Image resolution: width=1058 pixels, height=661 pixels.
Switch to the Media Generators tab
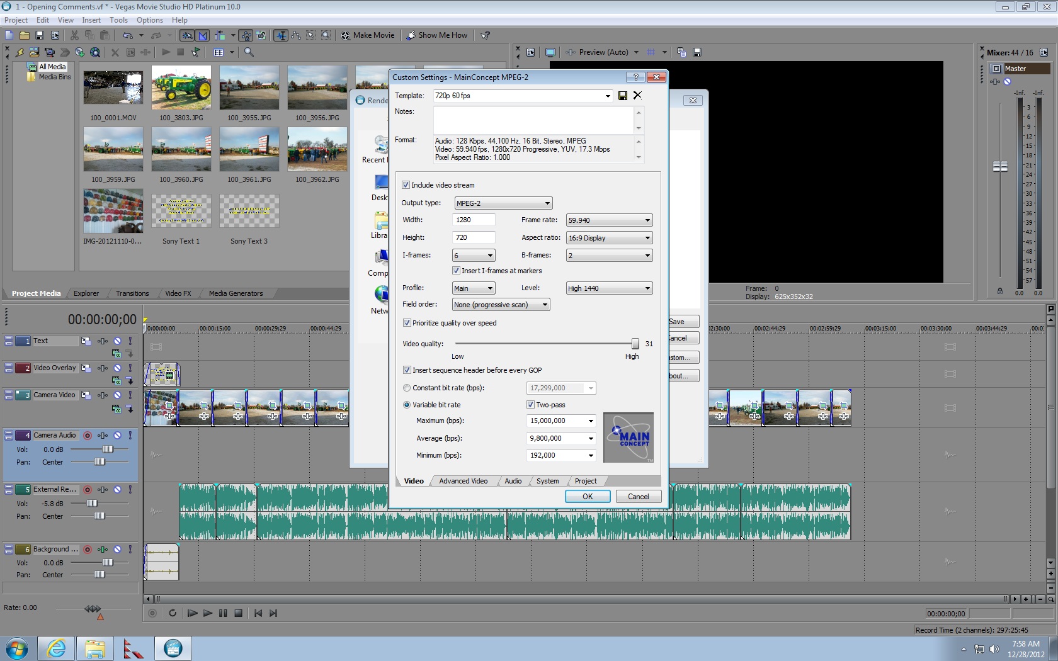pos(236,293)
